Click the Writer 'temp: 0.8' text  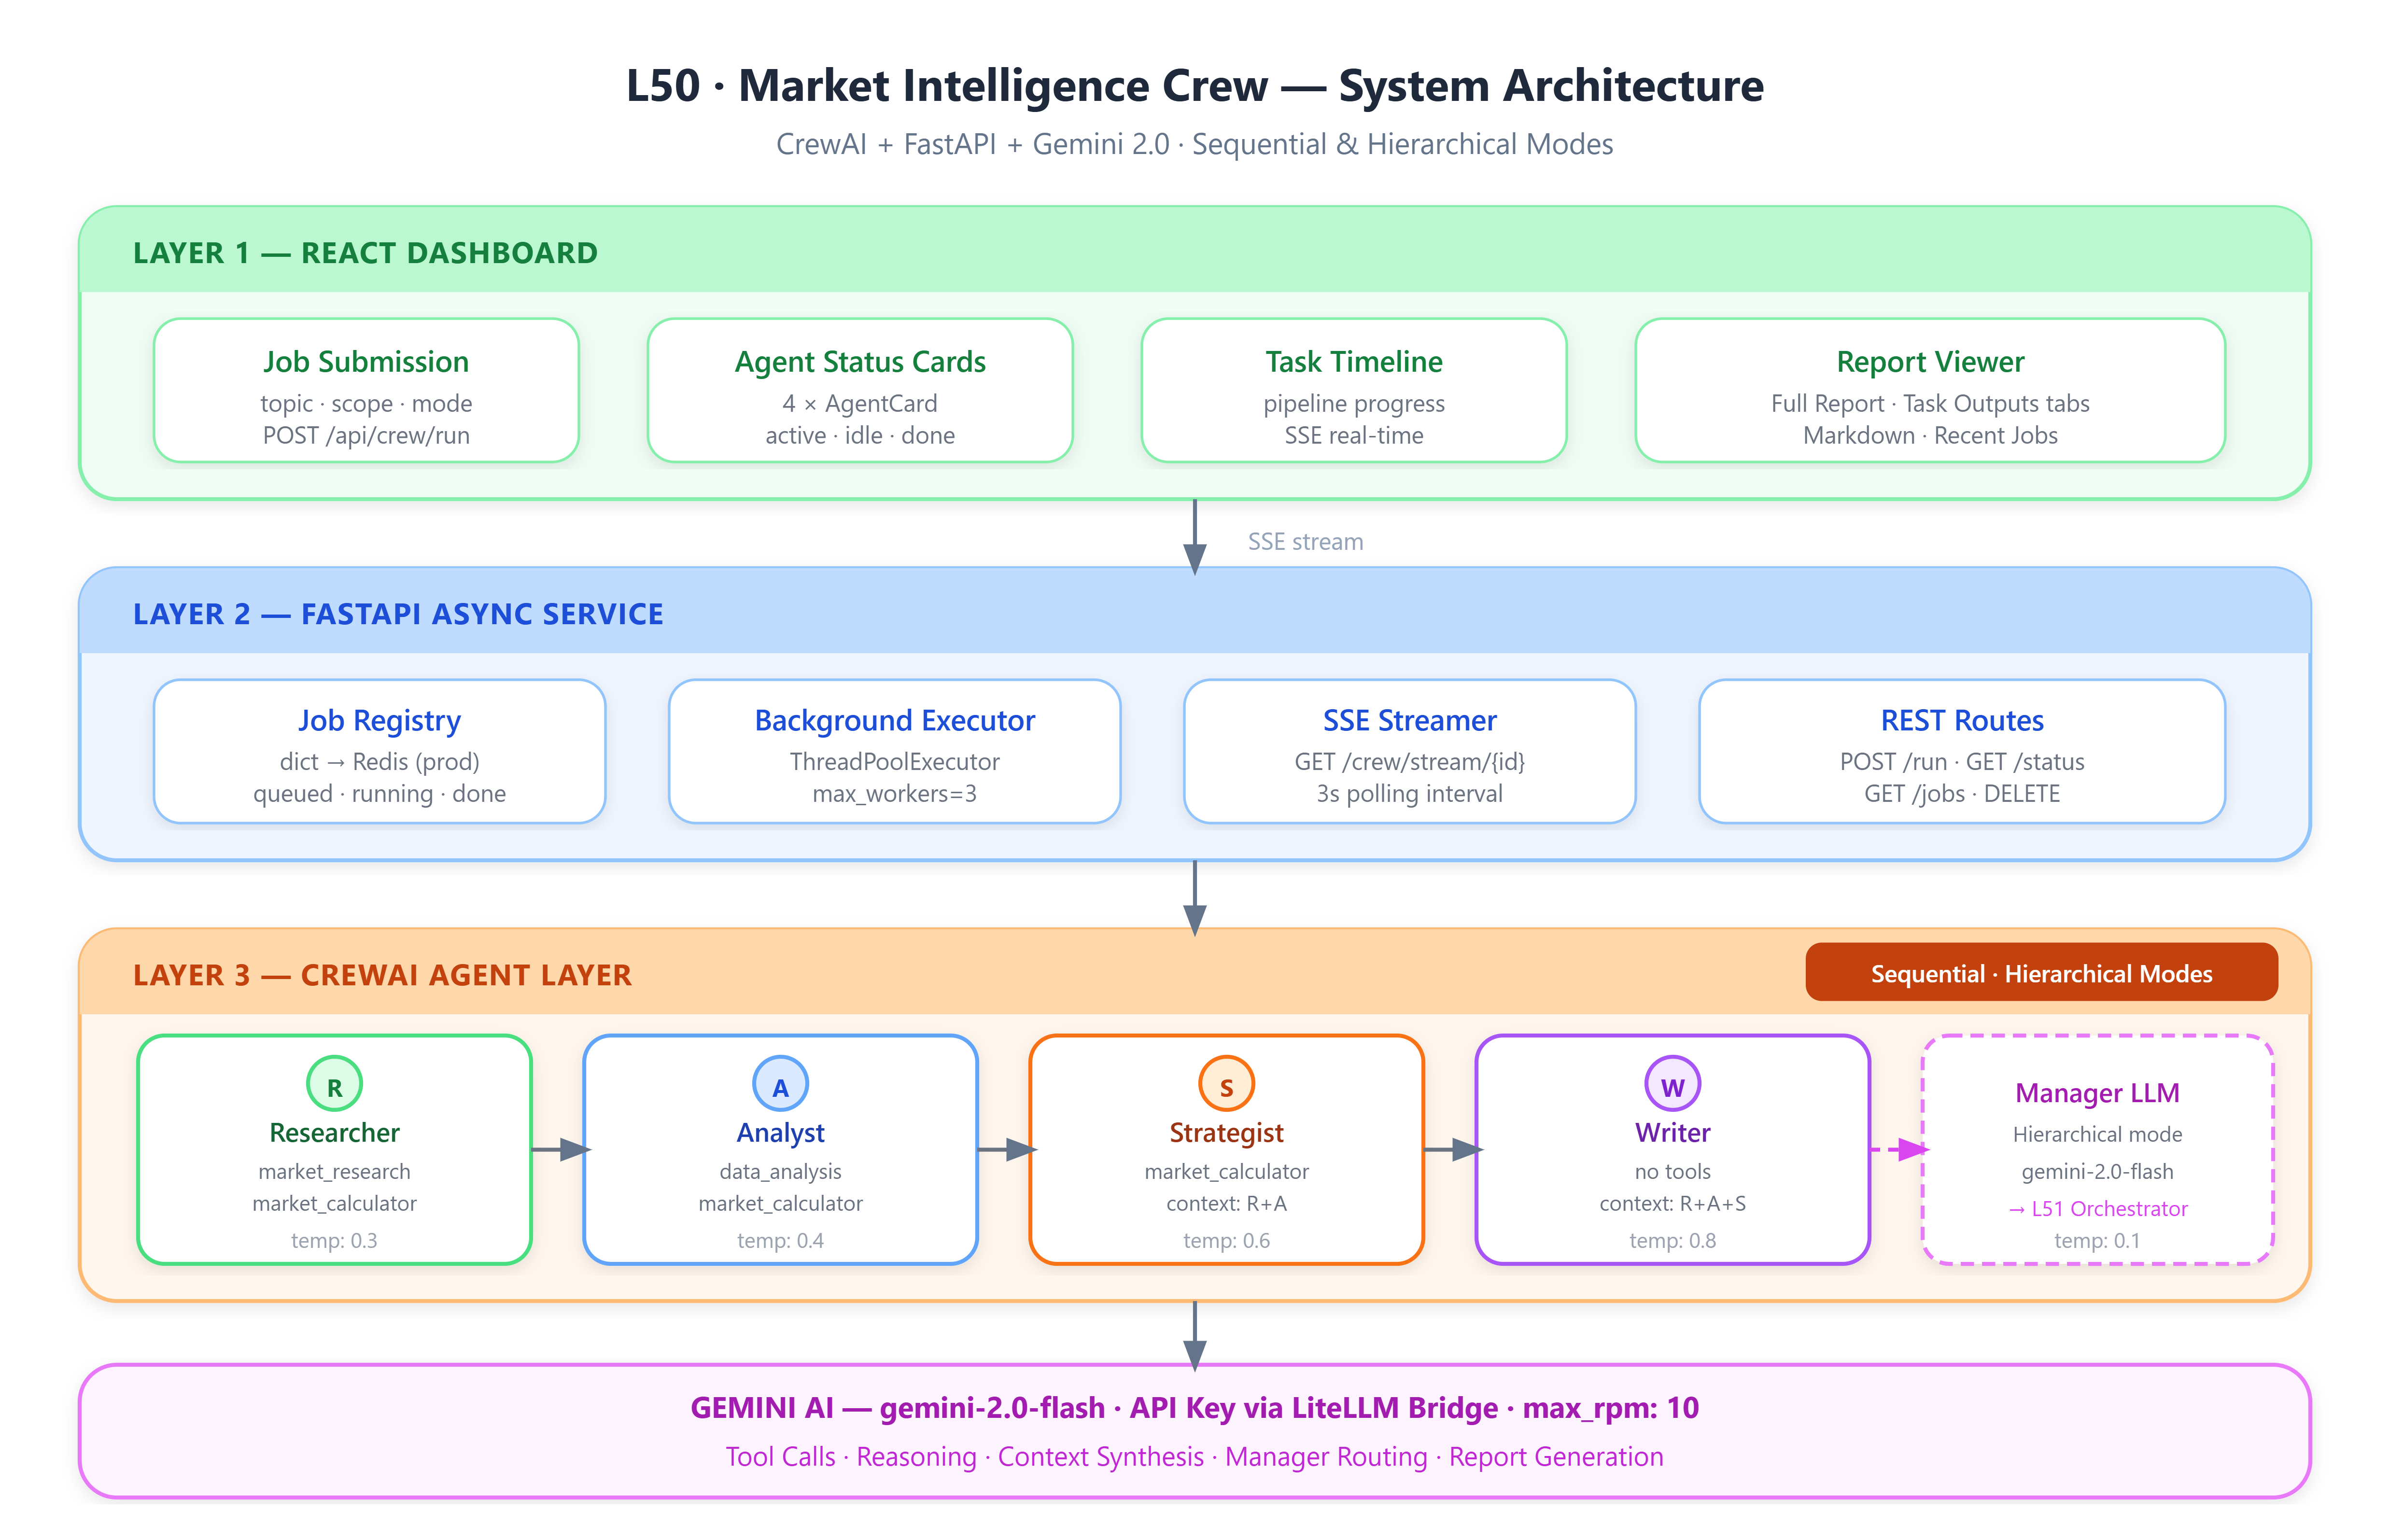1672,1241
